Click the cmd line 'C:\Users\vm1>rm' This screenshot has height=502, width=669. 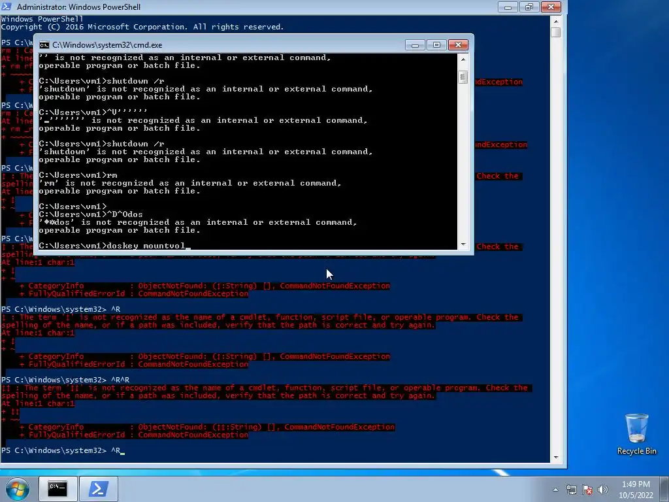[x=78, y=175]
